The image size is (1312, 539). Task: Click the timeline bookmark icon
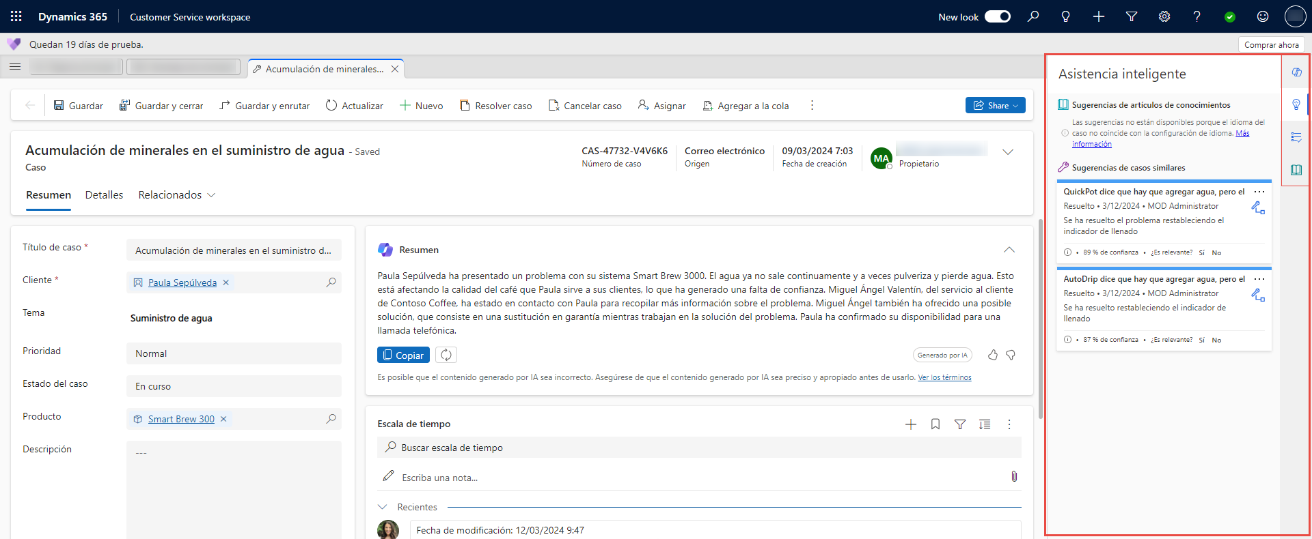click(x=935, y=424)
